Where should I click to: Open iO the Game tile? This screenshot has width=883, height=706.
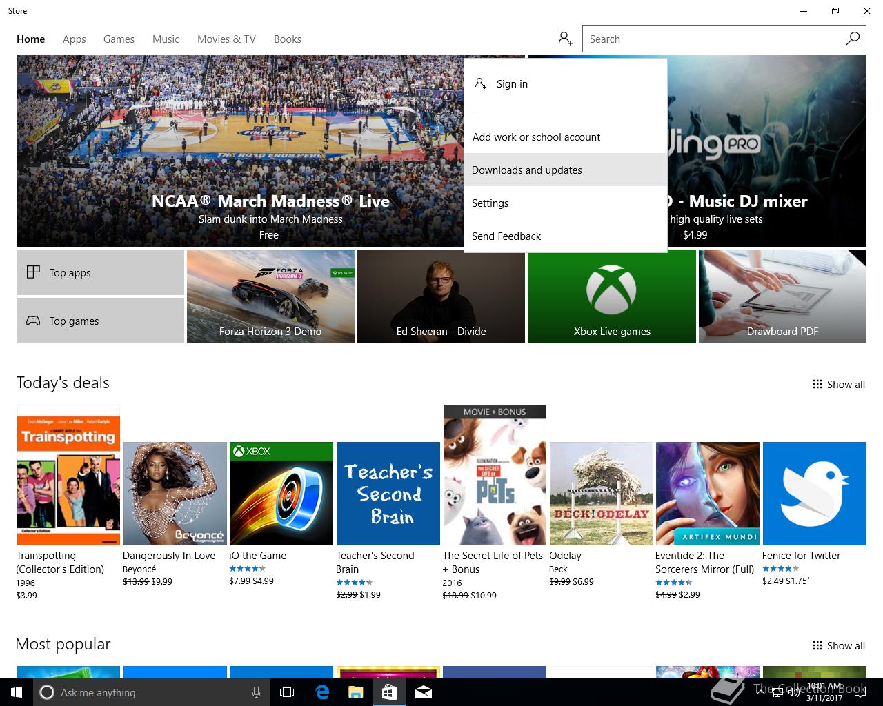(281, 494)
